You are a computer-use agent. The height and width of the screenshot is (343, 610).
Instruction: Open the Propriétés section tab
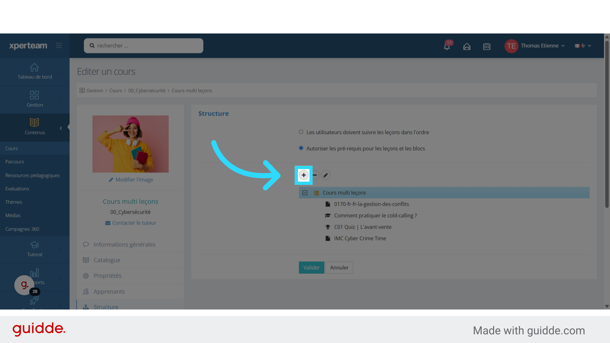pyautogui.click(x=107, y=276)
